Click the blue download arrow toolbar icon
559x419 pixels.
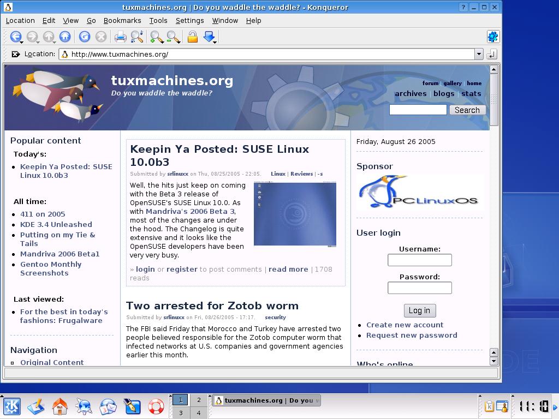pos(209,36)
